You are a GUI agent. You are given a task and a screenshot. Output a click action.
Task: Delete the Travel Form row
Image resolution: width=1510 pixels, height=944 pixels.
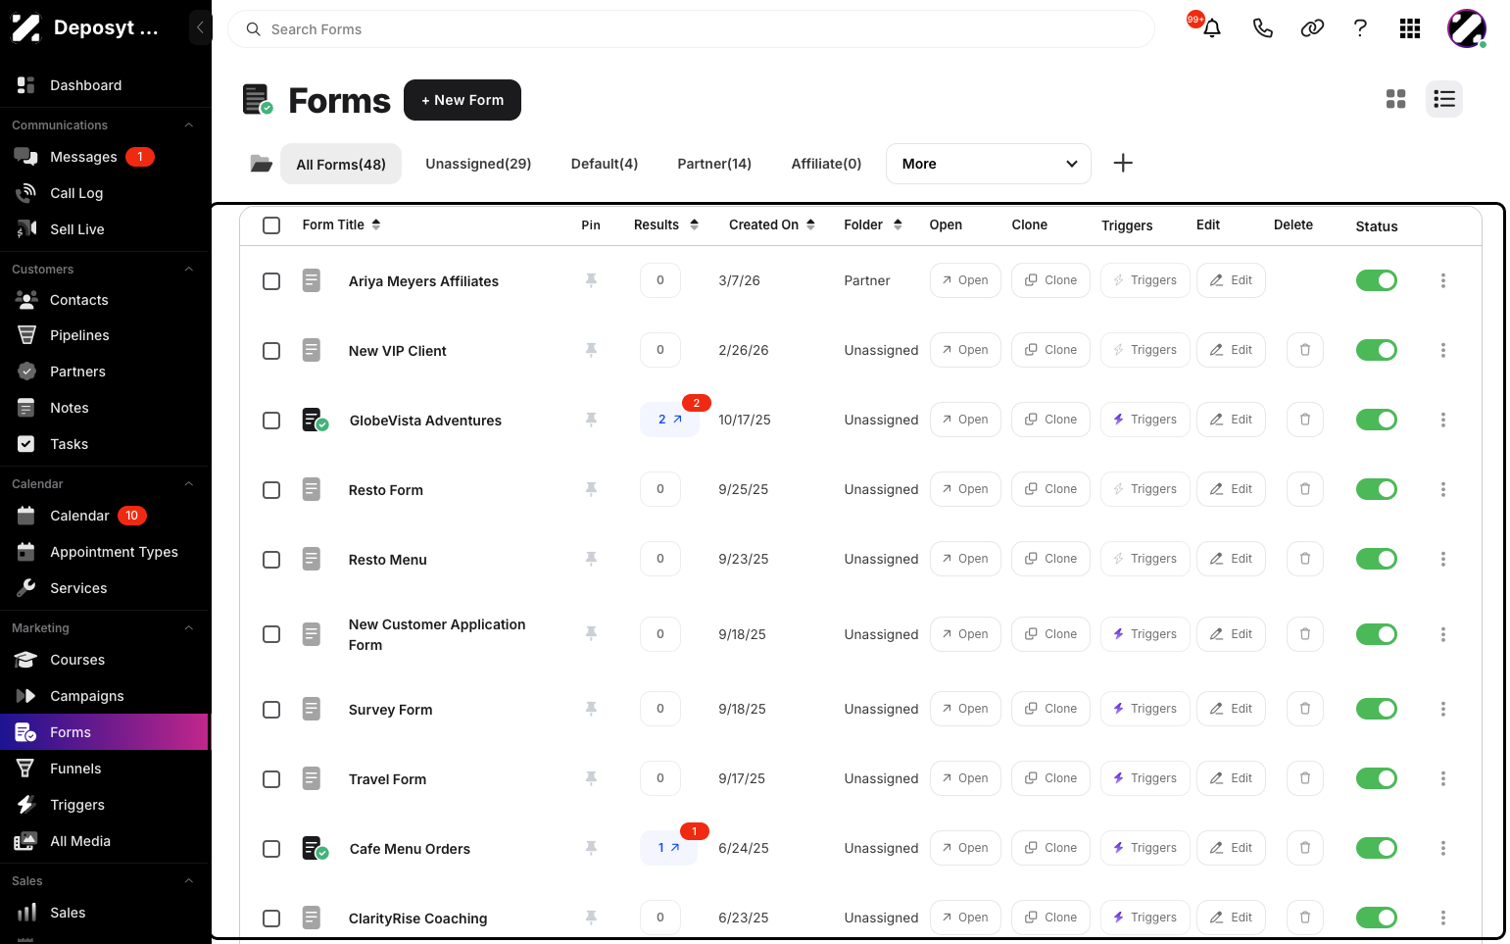point(1305,778)
